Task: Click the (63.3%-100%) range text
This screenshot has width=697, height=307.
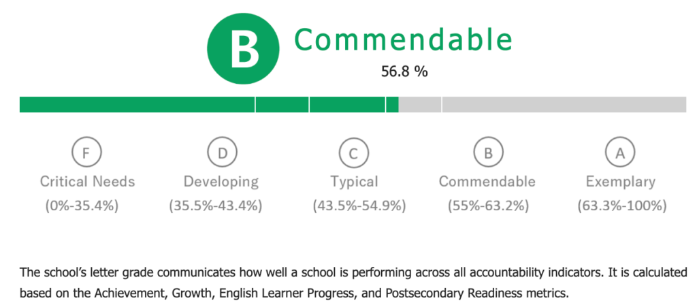Action: click(622, 206)
